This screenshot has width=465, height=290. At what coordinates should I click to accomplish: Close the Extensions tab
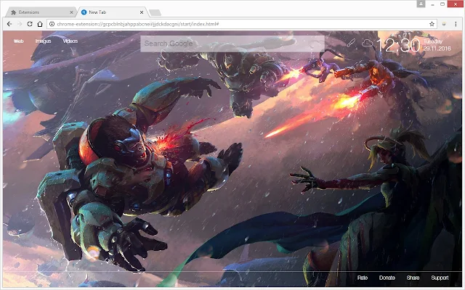[x=71, y=12]
